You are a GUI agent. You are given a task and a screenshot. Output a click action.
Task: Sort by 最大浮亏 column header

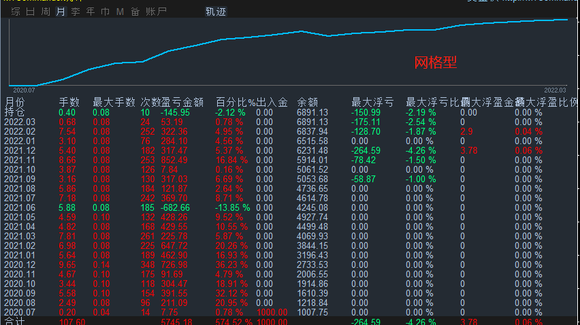tap(372, 103)
